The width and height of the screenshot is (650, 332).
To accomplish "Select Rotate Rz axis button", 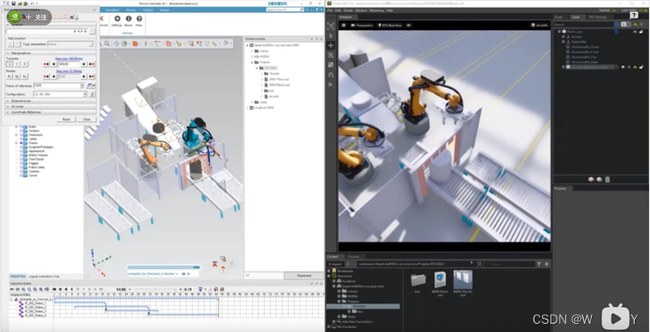I will pyautogui.click(x=25, y=77).
